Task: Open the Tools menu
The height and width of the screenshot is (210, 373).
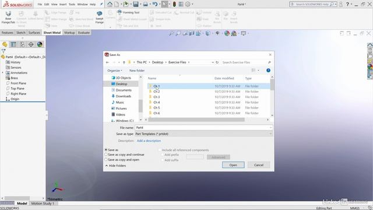Action: click(72, 4)
